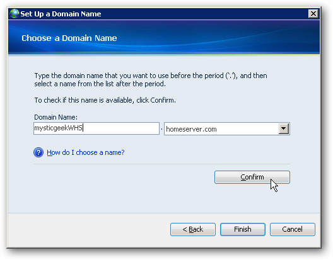Image resolution: width=333 pixels, height=260 pixels.
Task: Click the Domain Name text field
Action: pos(96,128)
